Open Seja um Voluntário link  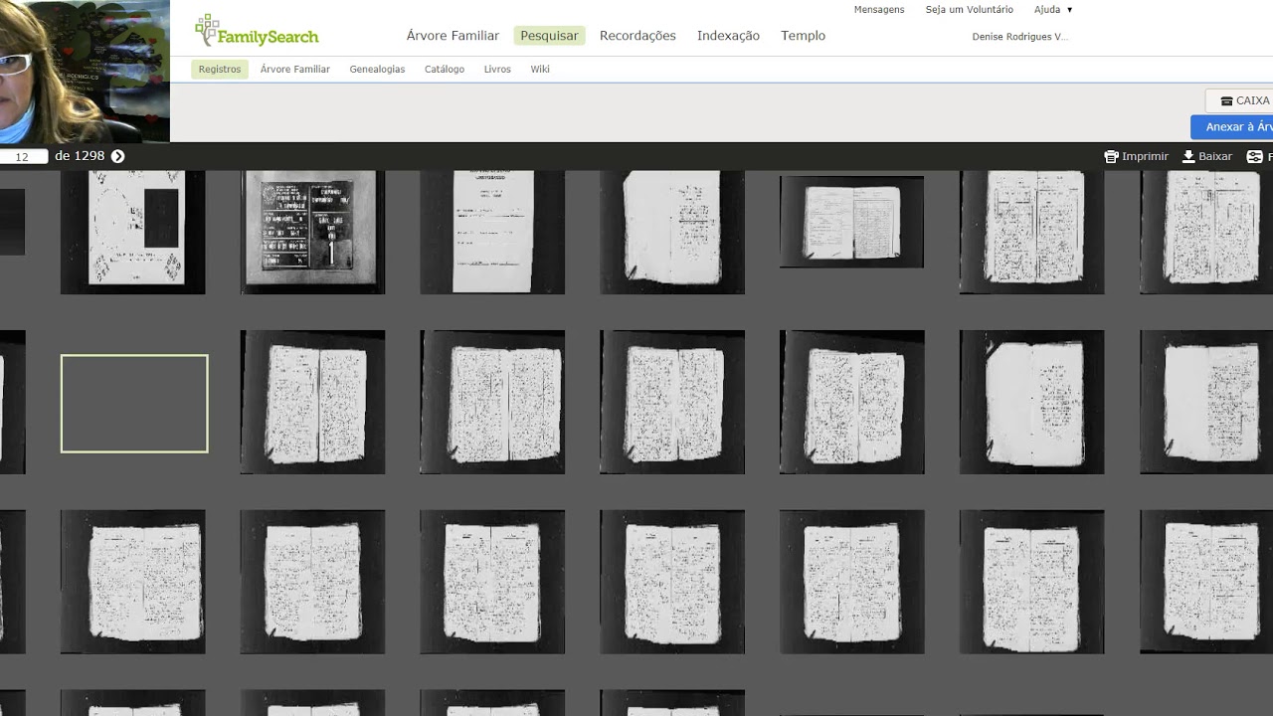pos(970,10)
